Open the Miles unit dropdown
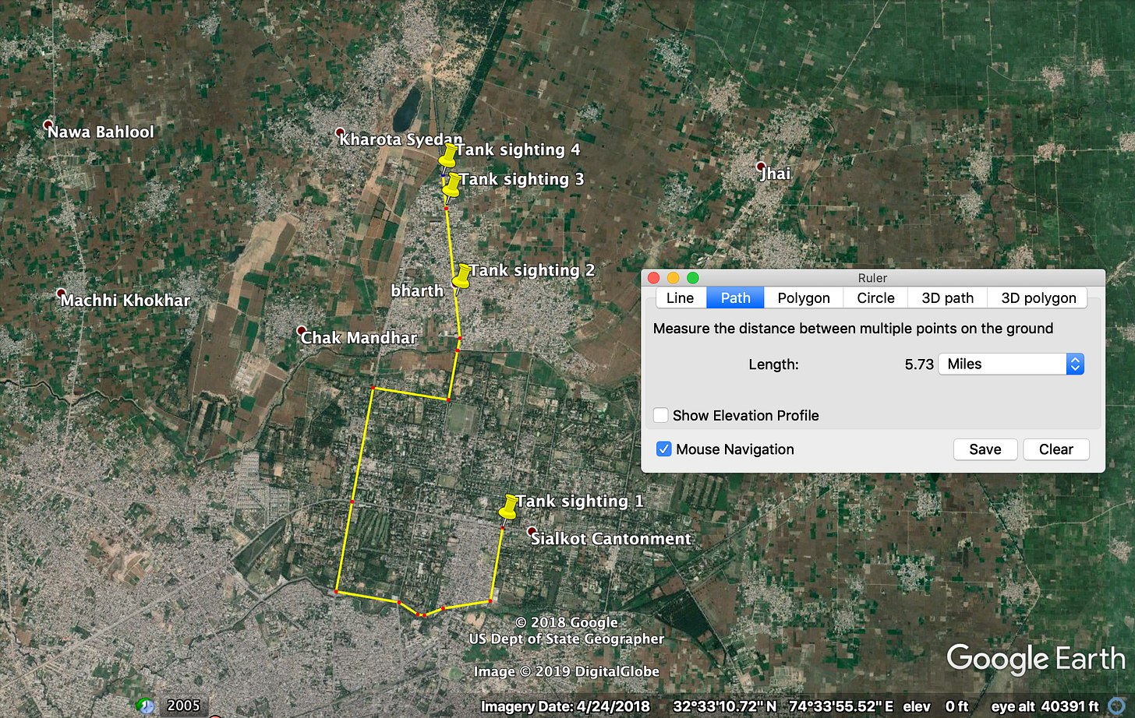Screen dimensions: 1135x718 [1011, 364]
